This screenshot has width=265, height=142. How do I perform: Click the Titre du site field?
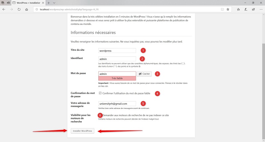tap(117, 51)
